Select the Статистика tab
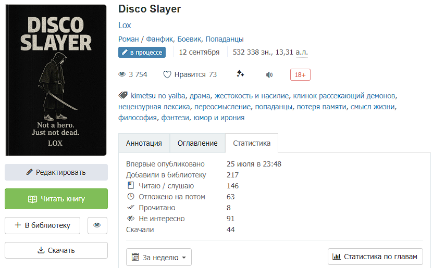The height and width of the screenshot is (268, 433). point(252,143)
